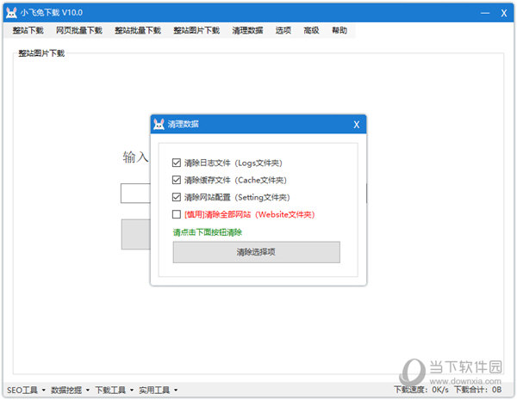517x400 pixels.
Task: Click the 下载合计 status text
Action: tap(477, 390)
